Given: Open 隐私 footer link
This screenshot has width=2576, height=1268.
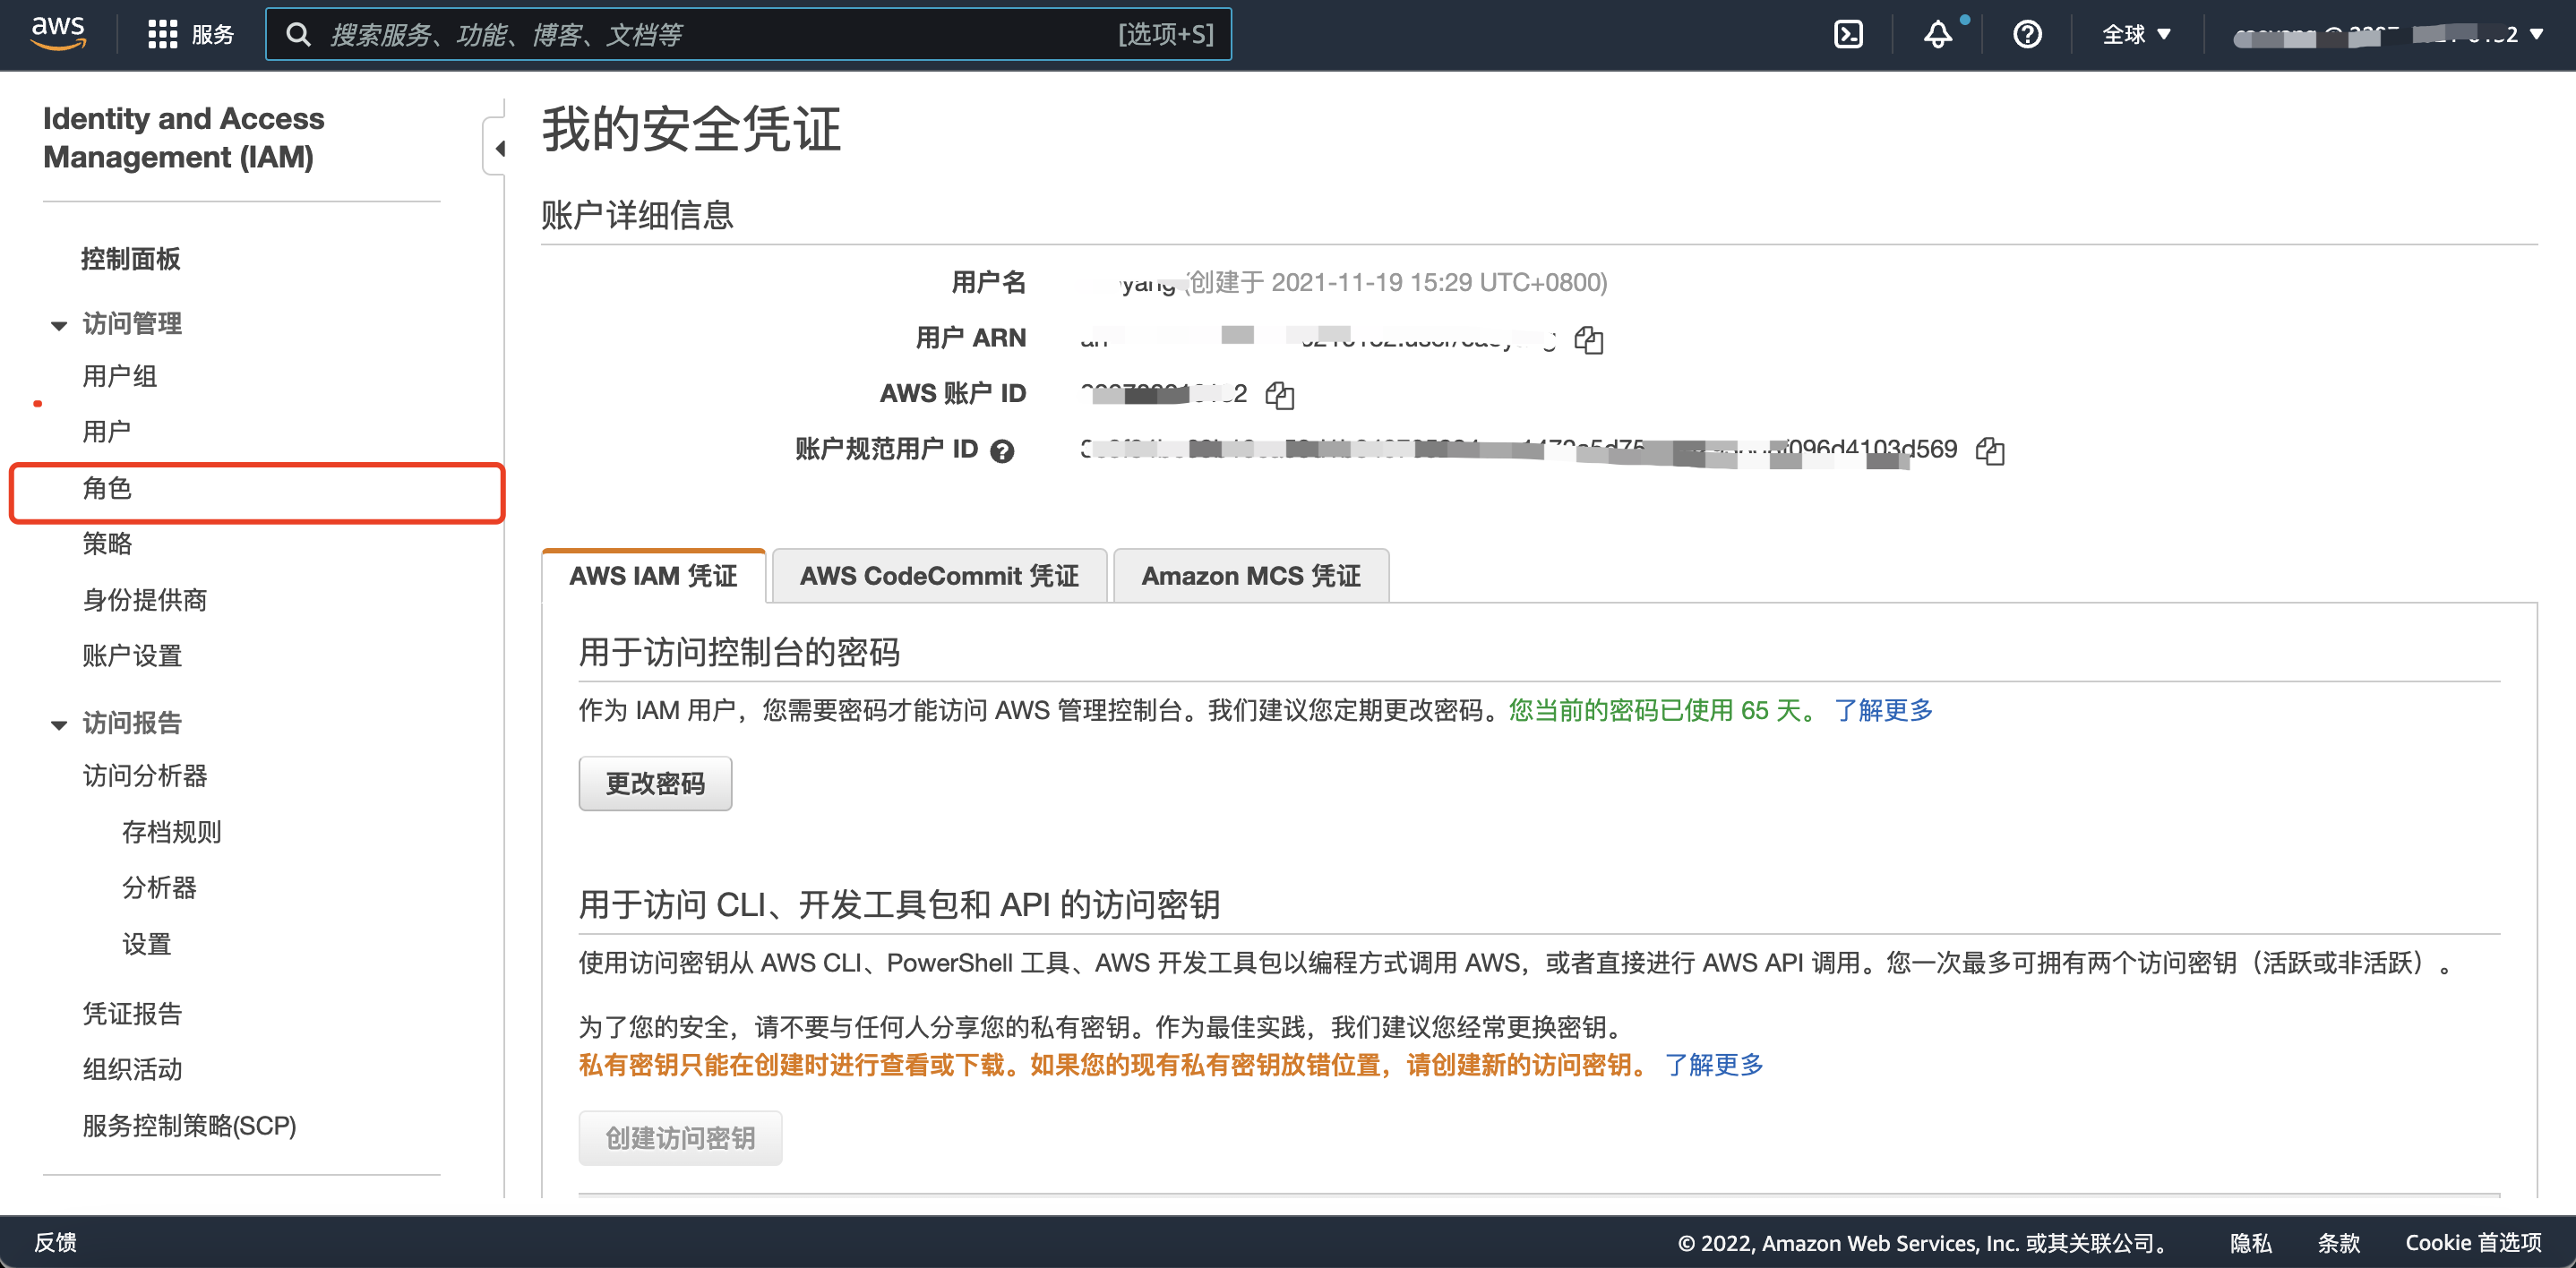Looking at the screenshot, I should point(2250,1243).
